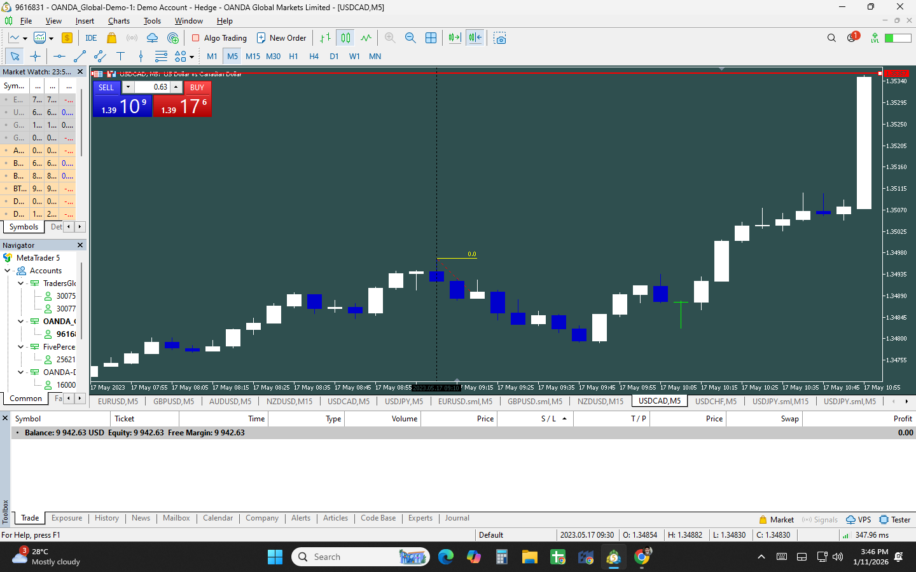This screenshot has height=572, width=916.
Task: Select the text label tool
Action: tap(120, 57)
